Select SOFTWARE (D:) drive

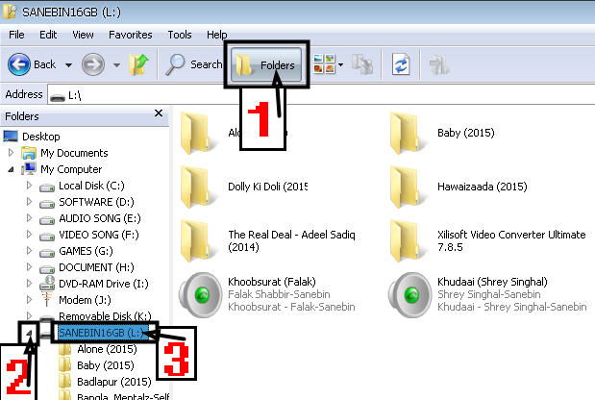(96, 202)
